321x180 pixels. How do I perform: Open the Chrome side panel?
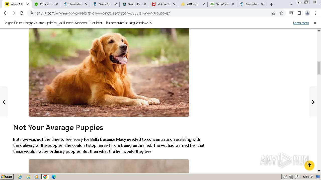coord(299,13)
